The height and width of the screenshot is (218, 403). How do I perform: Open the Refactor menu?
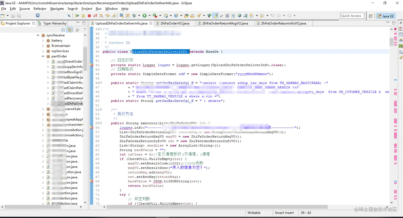pyautogui.click(x=40, y=9)
